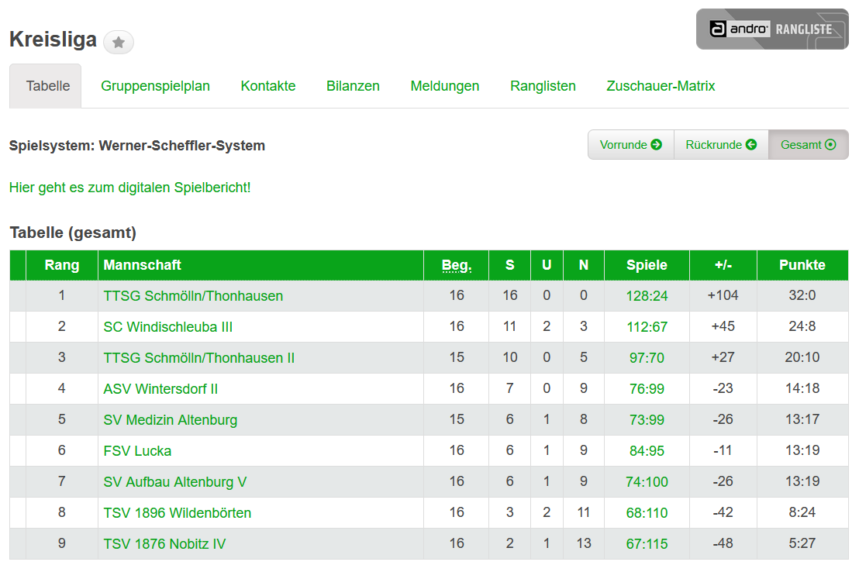Open SV Medizin Altenburg team link
The width and height of the screenshot is (859, 572).
point(171,420)
